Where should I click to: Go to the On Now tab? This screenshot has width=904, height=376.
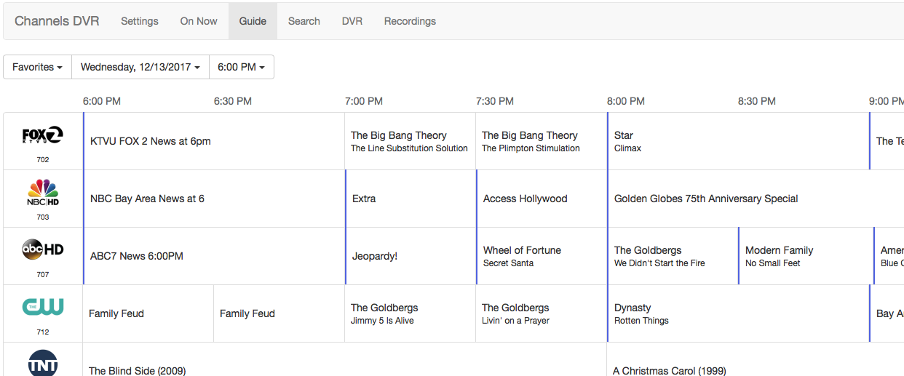pos(199,21)
